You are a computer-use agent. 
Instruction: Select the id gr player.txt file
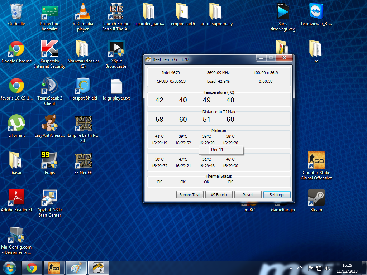(x=116, y=87)
